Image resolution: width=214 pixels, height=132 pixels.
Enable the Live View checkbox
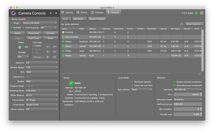point(33,46)
